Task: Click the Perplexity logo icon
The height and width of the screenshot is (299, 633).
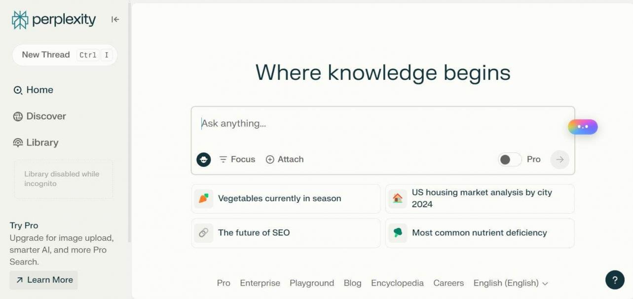Action: click(x=20, y=20)
